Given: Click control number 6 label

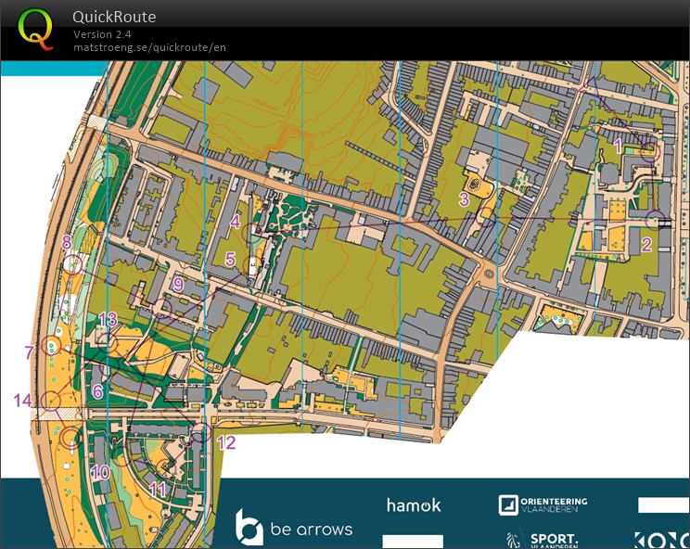Looking at the screenshot, I should [x=97, y=392].
